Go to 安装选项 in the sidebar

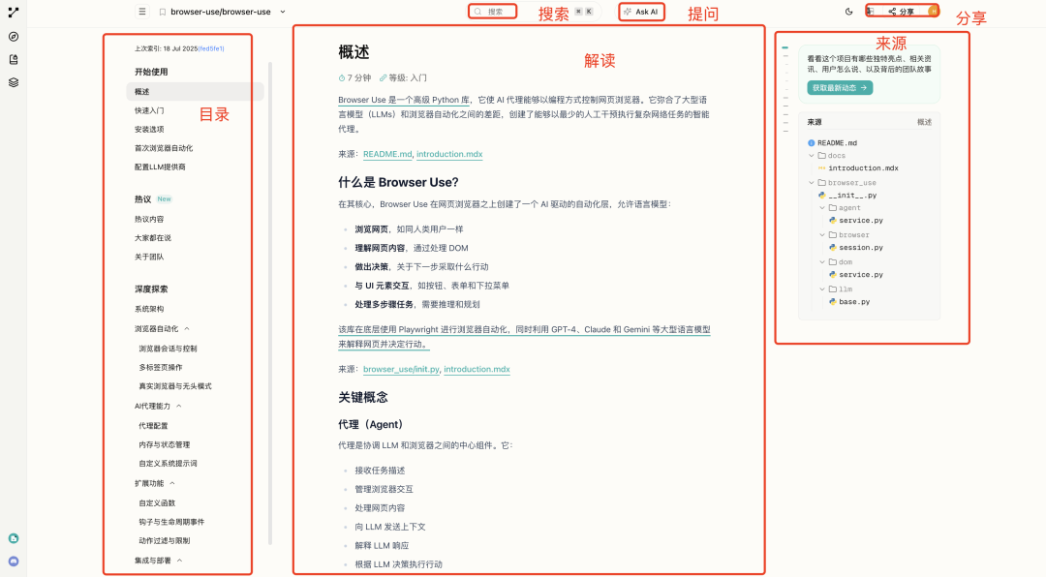point(149,130)
